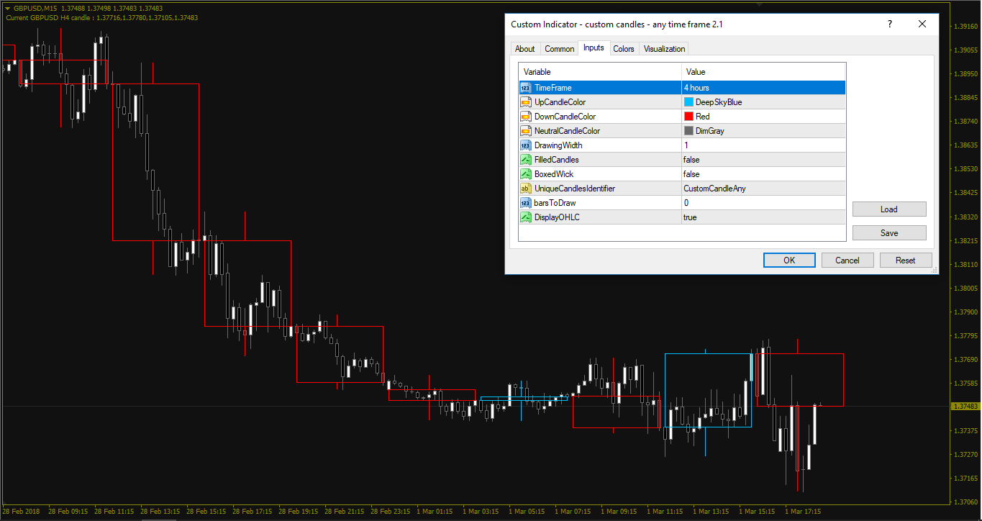Screen dimensions: 982x521
Task: Select the FilledCandles variable name
Action: click(x=556, y=160)
